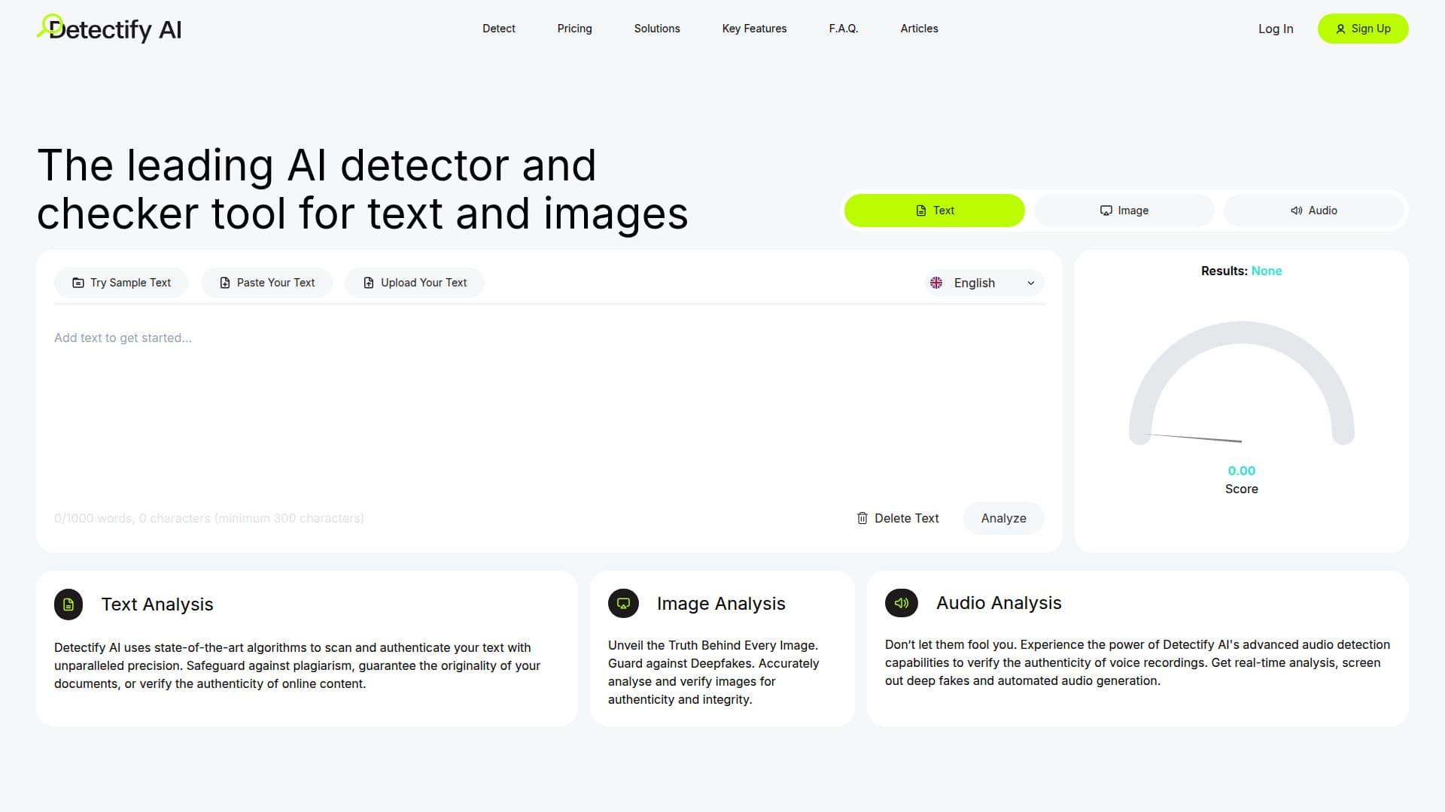Click the UK flag language icon

(936, 283)
